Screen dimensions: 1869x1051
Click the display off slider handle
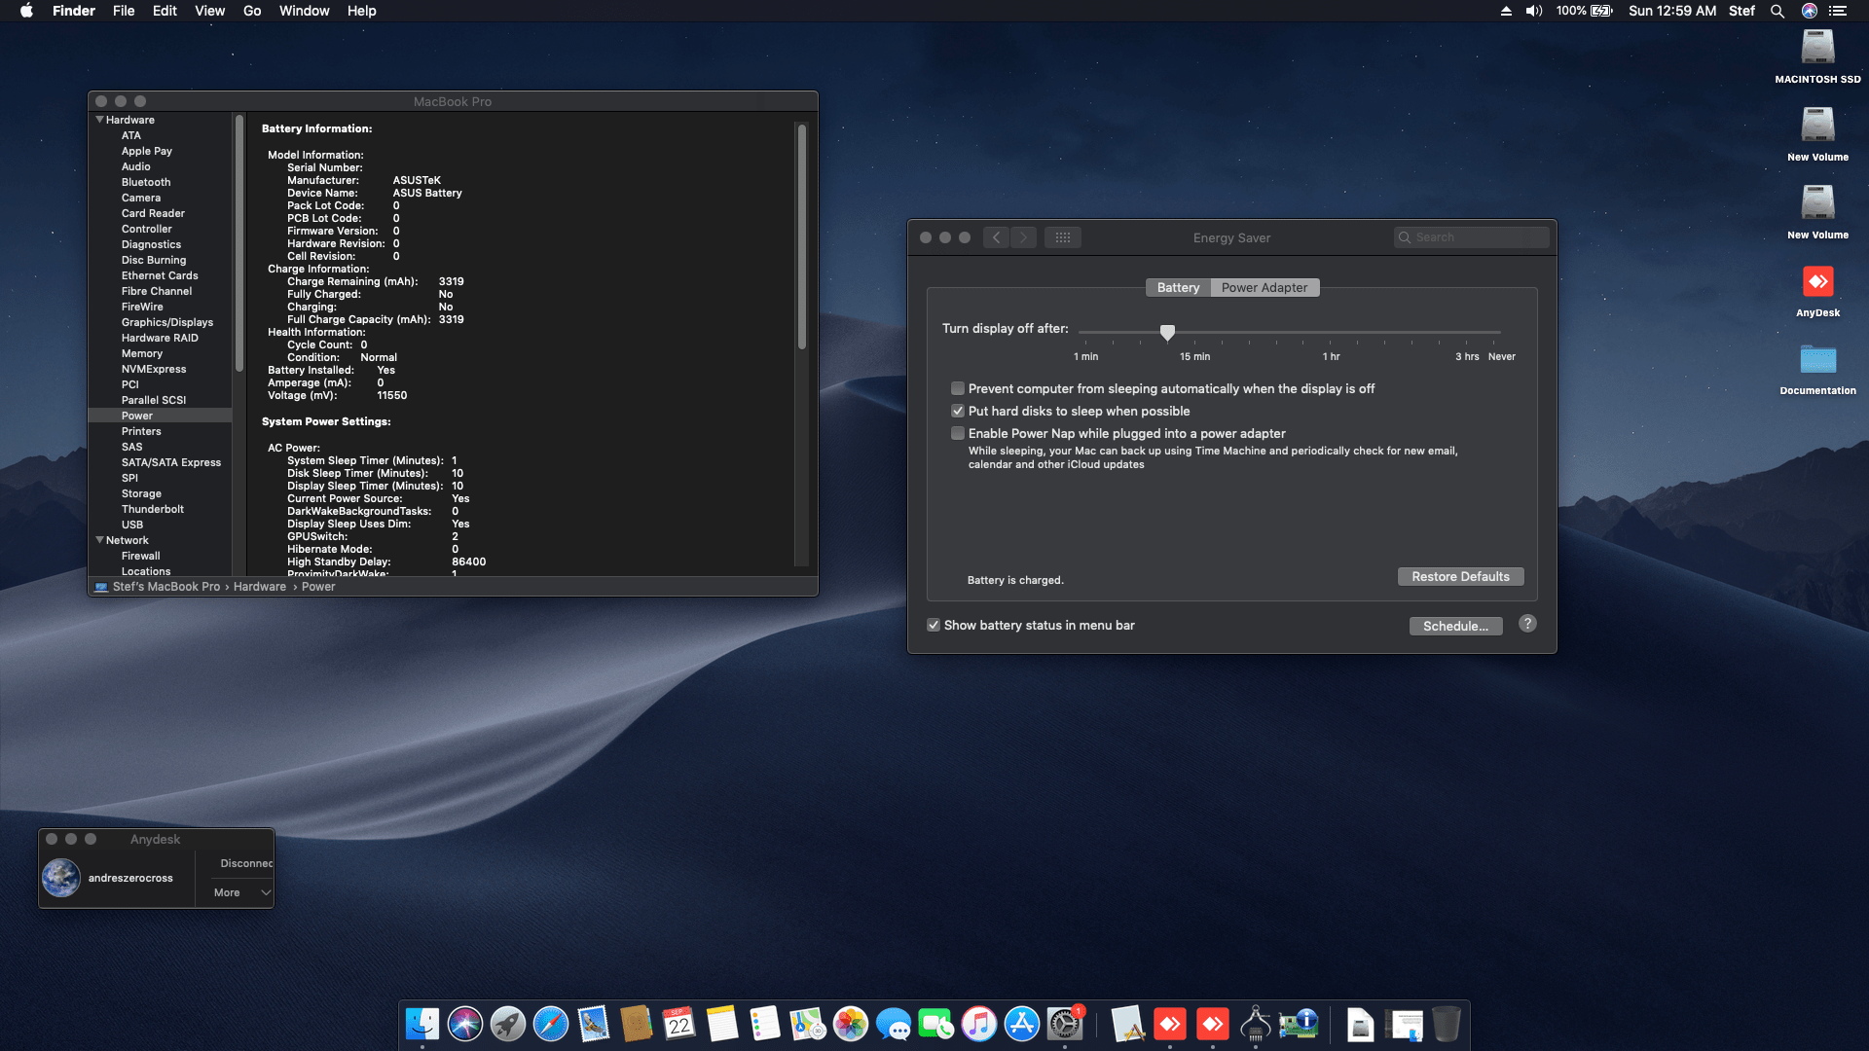click(1167, 333)
